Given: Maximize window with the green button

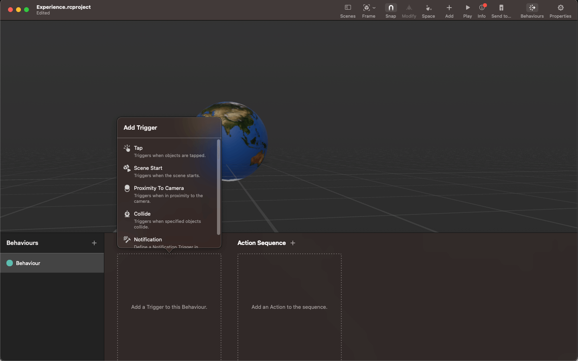Looking at the screenshot, I should pyautogui.click(x=26, y=10).
